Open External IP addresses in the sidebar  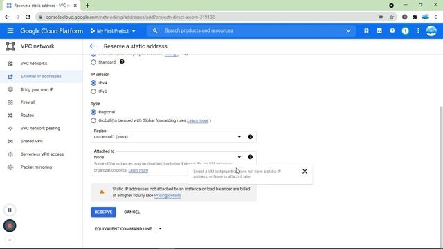coord(41,77)
